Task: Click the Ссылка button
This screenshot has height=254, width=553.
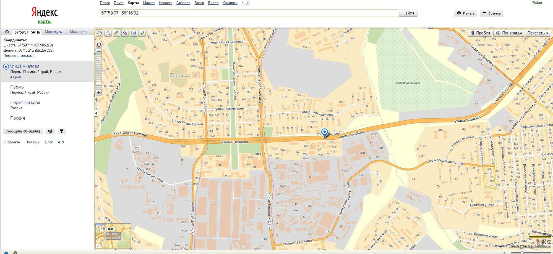Action: [492, 13]
